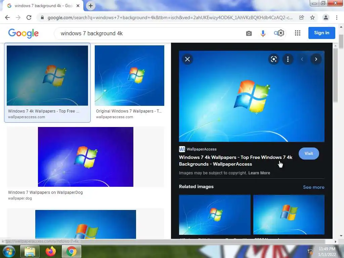Open WallpaperAccess source link
The width and height of the screenshot is (344, 258).
[202, 149]
